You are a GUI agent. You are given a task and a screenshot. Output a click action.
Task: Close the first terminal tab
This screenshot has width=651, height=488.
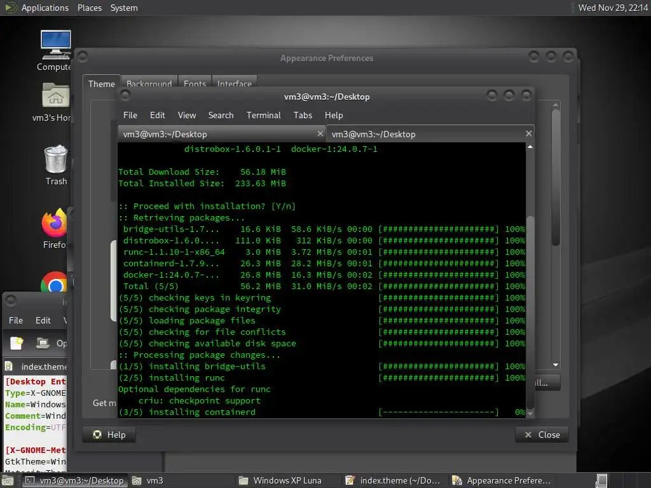320,133
